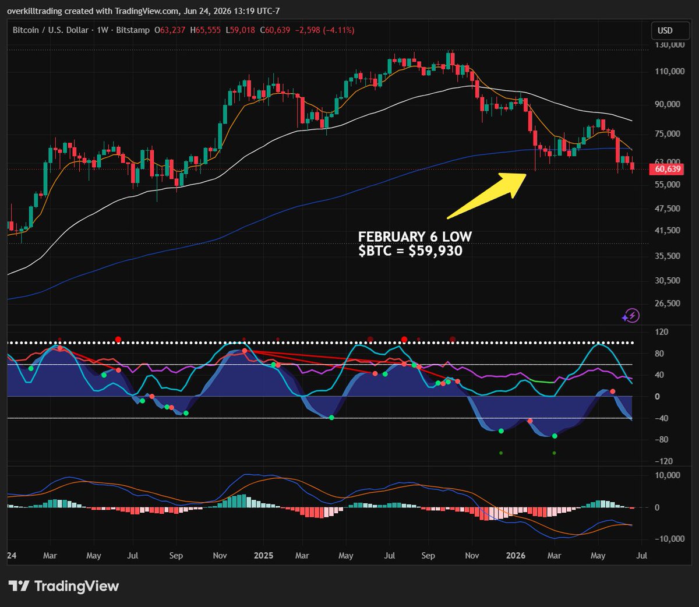The image size is (699, 607).
Task: Click the change value −2,598 (−4.11%)
Action: (x=324, y=30)
